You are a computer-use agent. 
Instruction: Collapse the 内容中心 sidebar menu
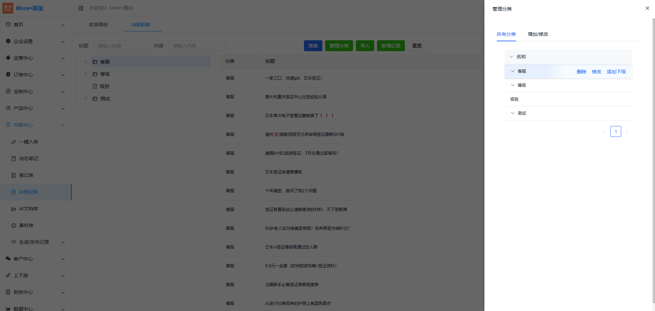pos(63,125)
